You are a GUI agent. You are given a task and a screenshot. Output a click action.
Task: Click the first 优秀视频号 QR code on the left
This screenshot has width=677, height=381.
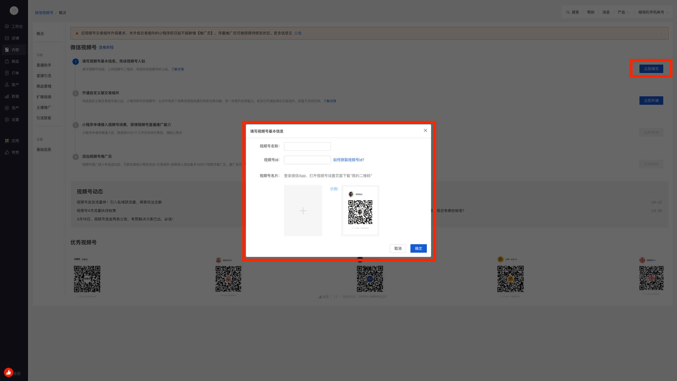pos(87,279)
